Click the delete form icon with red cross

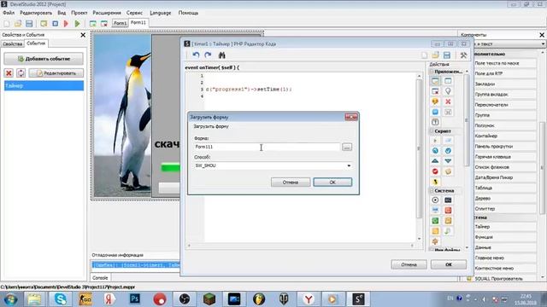click(x=104, y=24)
